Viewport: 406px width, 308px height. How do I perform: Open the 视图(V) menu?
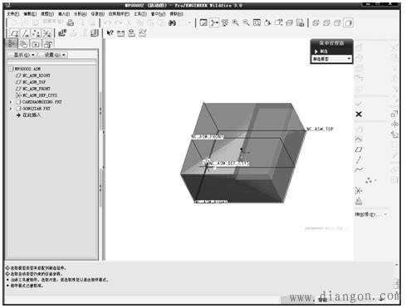[x=47, y=13]
